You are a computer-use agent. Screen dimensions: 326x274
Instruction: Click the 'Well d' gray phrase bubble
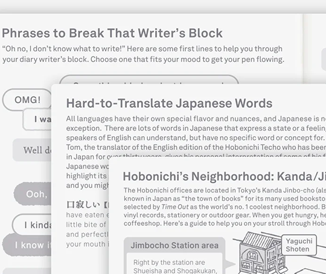click(32, 150)
